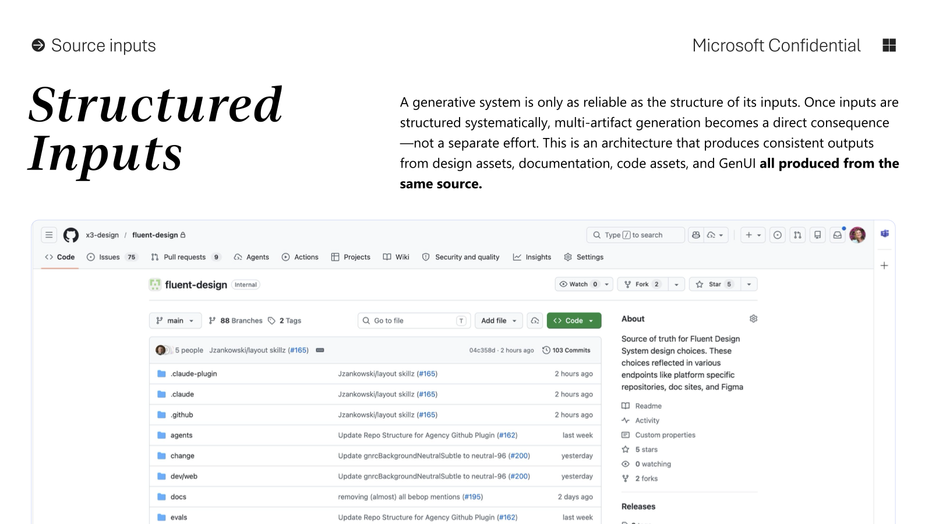Open the .claude folder
The height and width of the screenshot is (524, 932).
point(182,394)
